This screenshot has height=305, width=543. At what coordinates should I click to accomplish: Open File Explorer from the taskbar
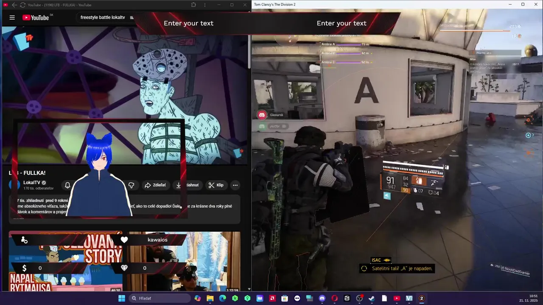pyautogui.click(x=210, y=298)
